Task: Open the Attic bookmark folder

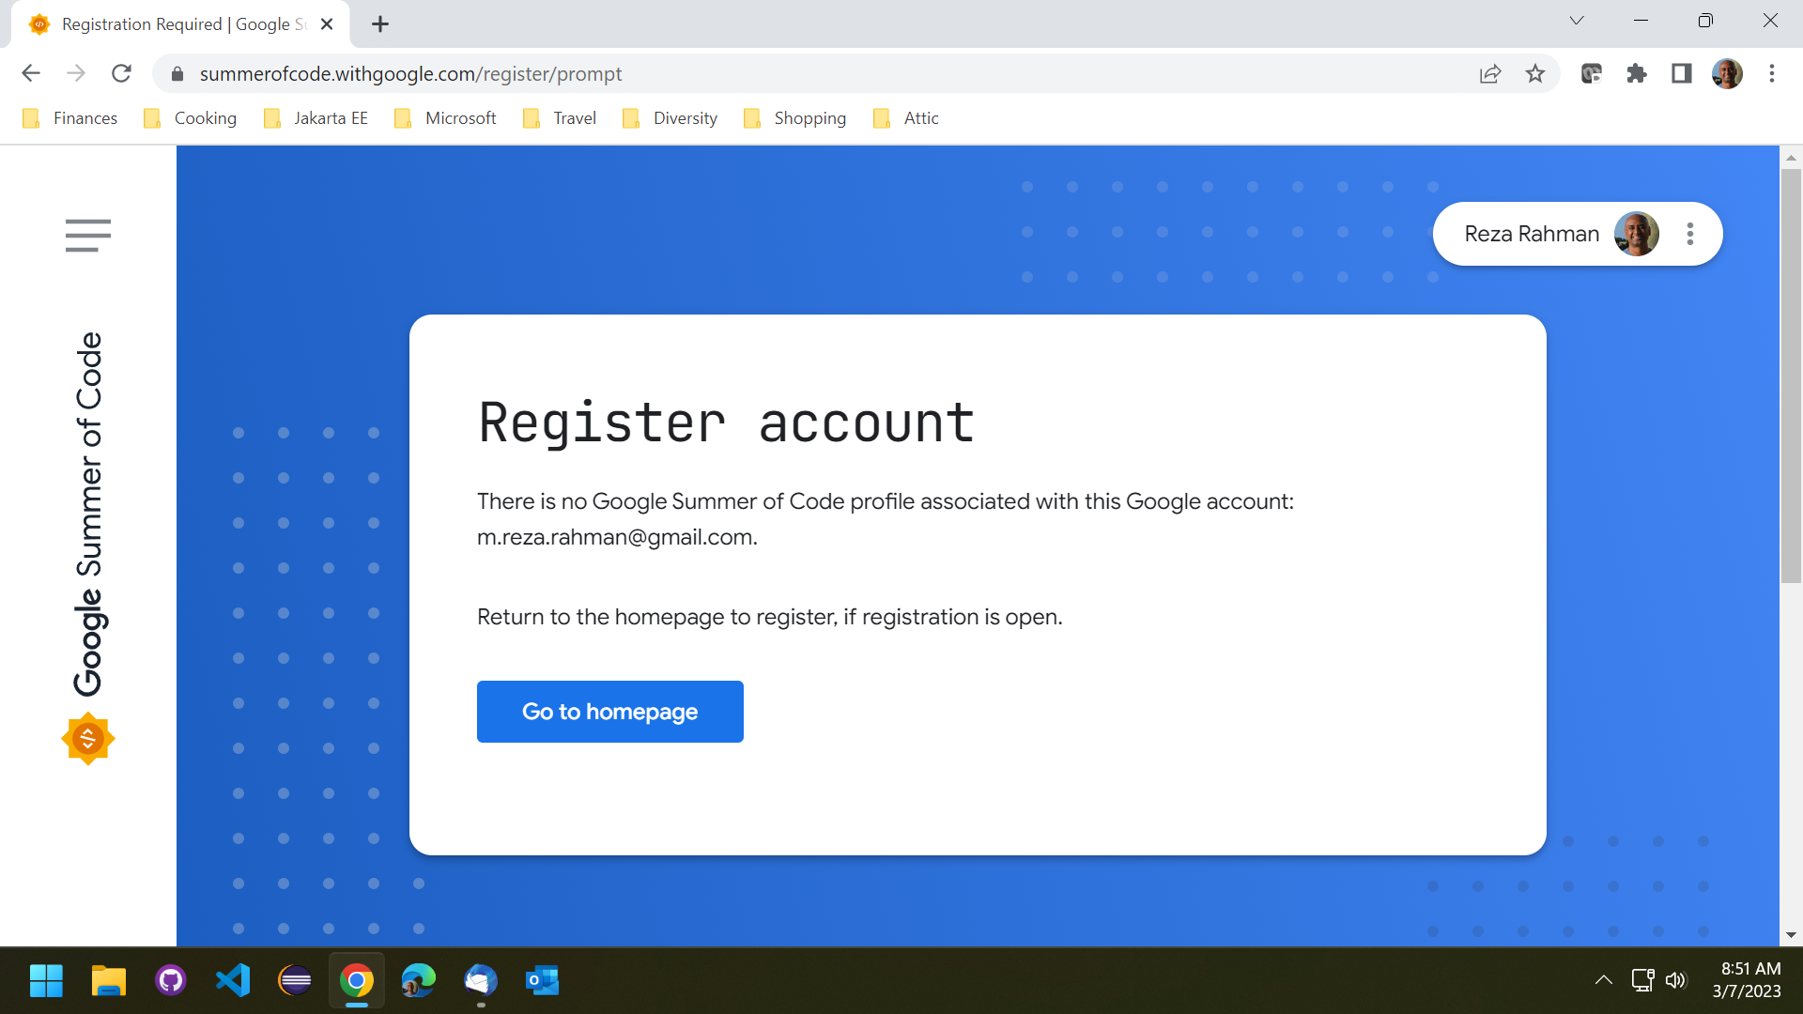Action: (x=907, y=118)
